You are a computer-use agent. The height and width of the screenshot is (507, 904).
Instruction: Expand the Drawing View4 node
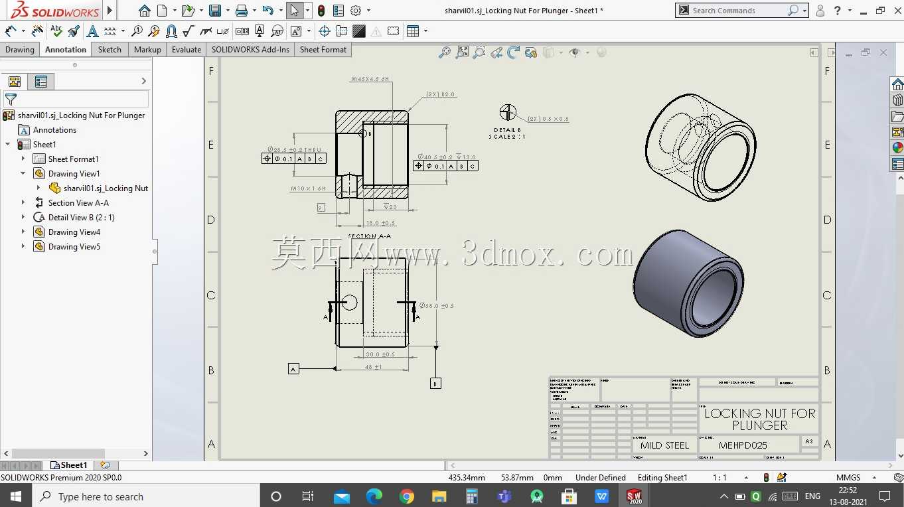click(x=23, y=232)
